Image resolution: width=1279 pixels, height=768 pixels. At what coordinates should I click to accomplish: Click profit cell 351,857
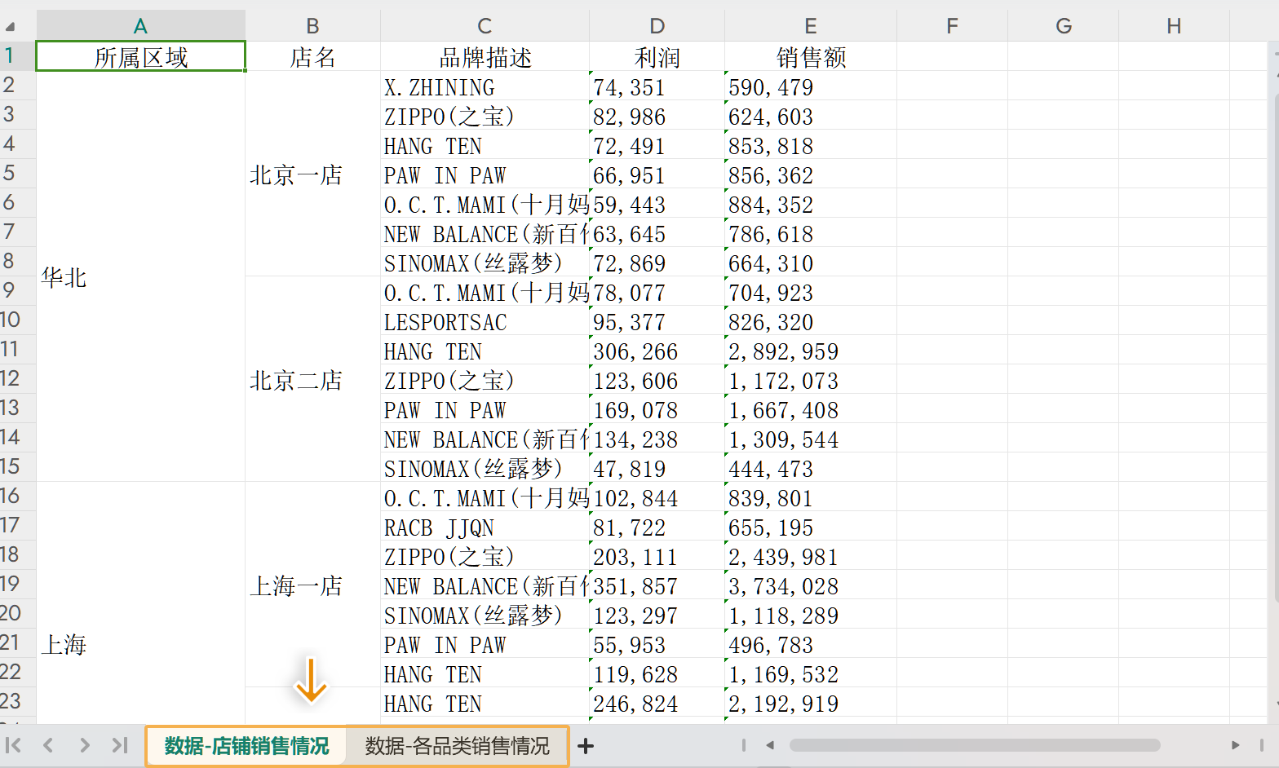click(657, 585)
